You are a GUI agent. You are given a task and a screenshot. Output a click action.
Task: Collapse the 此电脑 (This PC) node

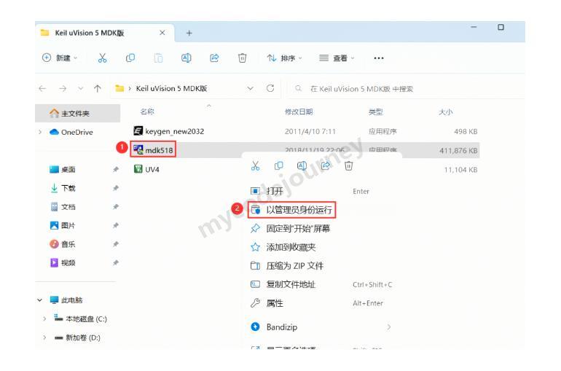(40, 300)
